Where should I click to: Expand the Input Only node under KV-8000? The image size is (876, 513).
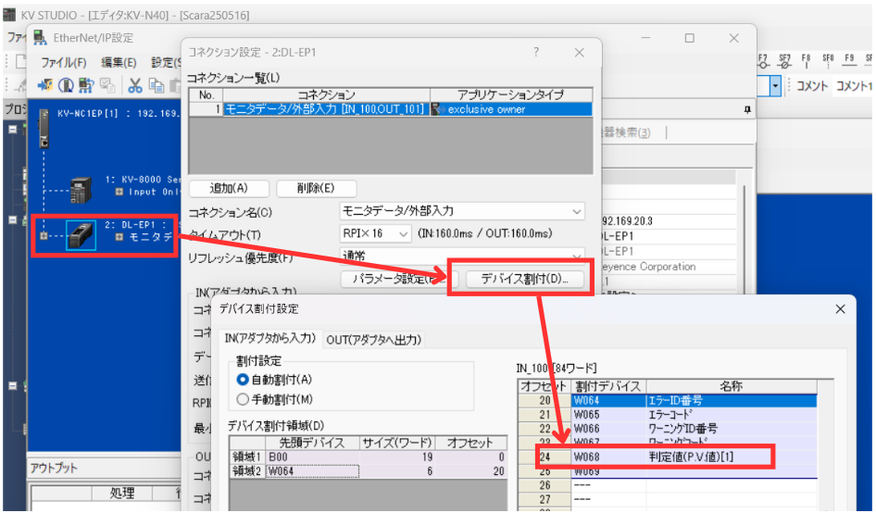[119, 192]
